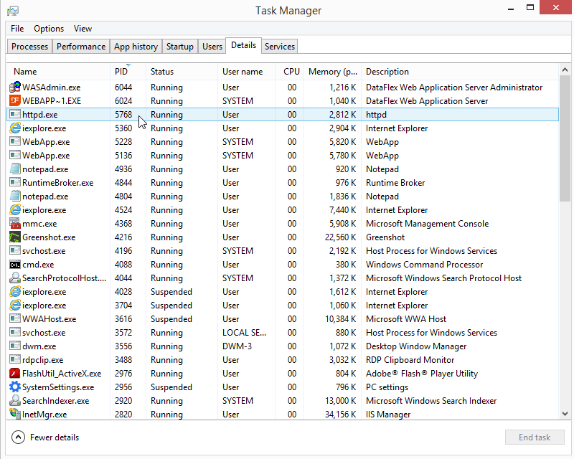Click the iexplore.exe icon for PID 4028
Image resolution: width=574 pixels, height=459 pixels.
point(14,291)
